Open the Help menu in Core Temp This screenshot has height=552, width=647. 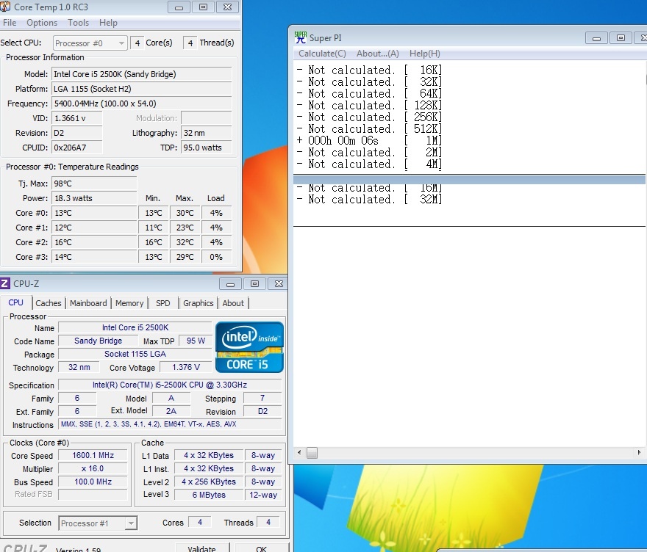pyautogui.click(x=108, y=23)
